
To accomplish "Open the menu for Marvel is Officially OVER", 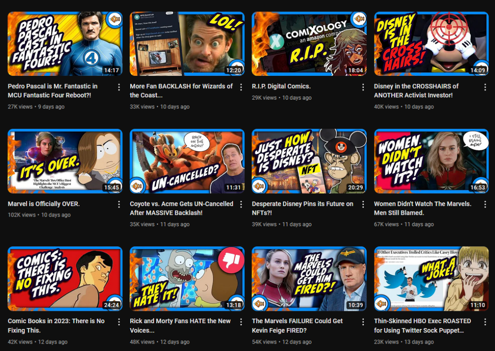I will click(x=119, y=204).
